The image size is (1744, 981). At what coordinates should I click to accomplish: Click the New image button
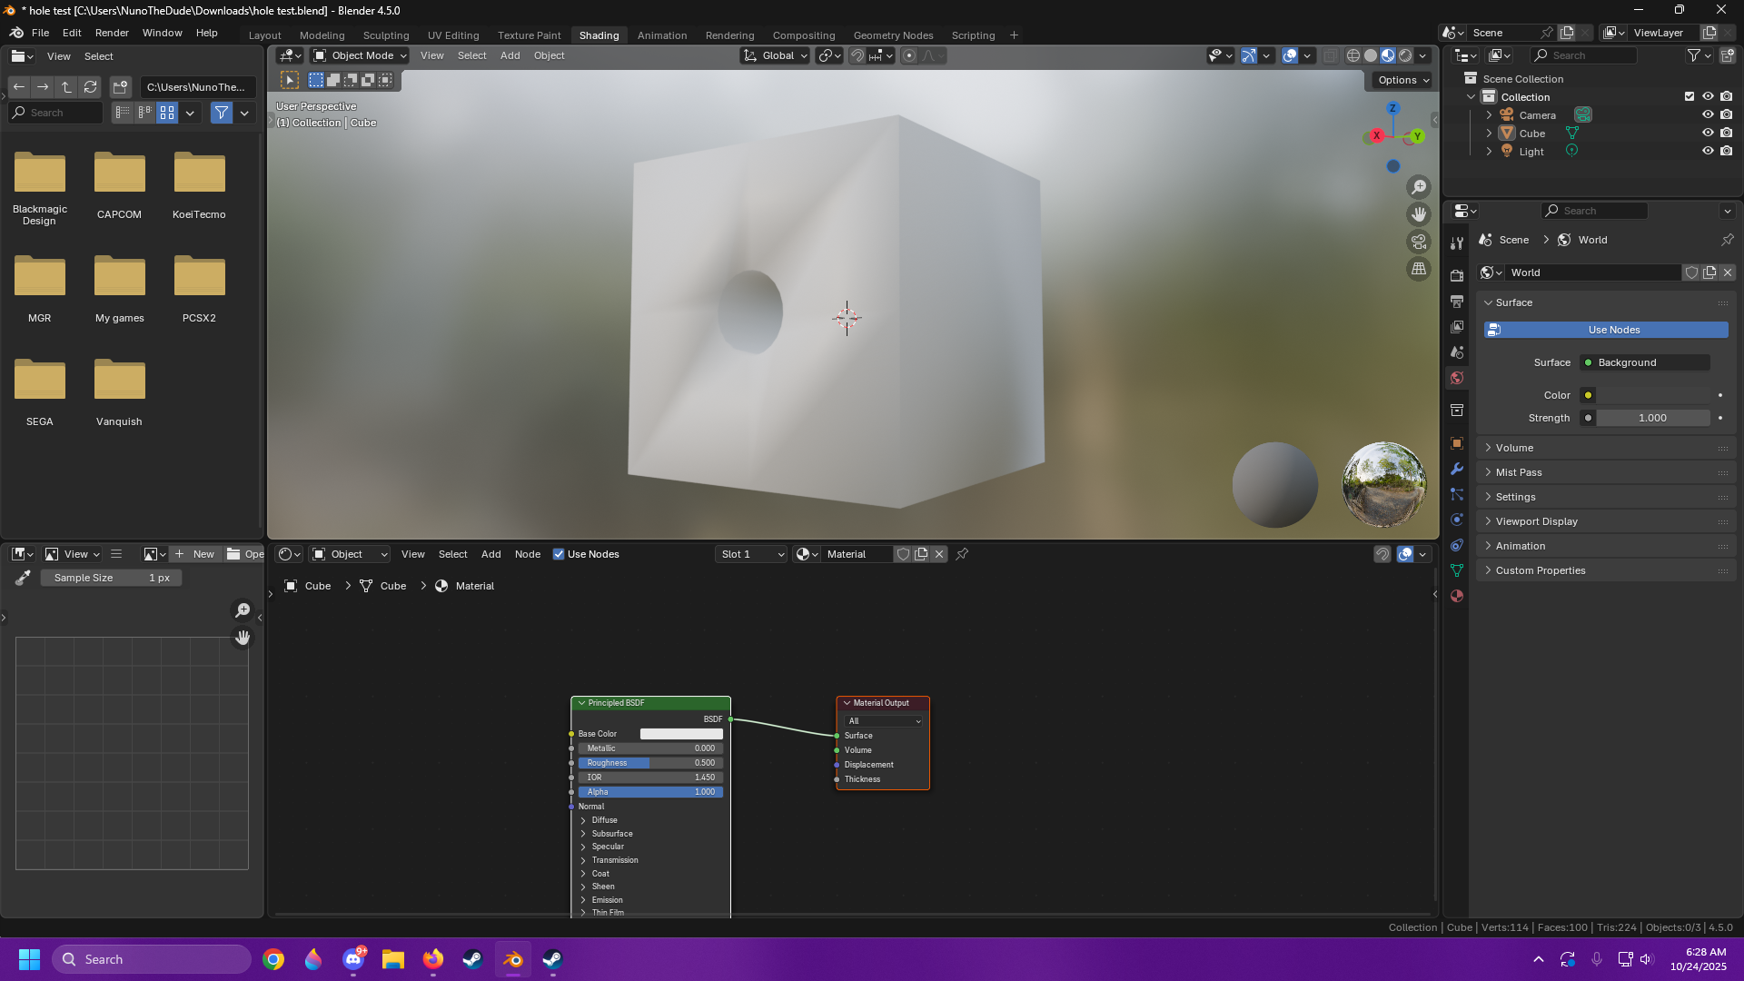coord(194,554)
